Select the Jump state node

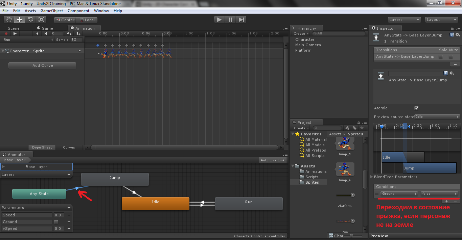(115, 179)
